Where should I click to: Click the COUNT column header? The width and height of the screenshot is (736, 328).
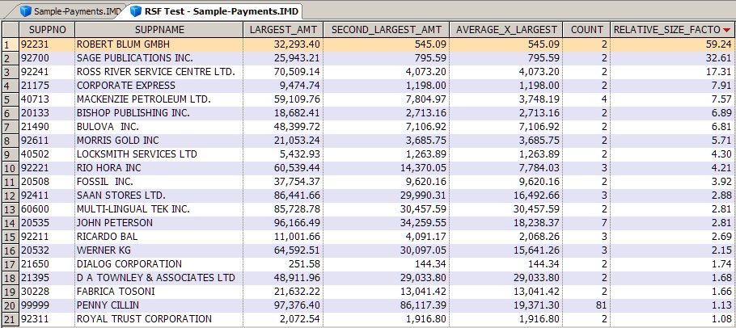coord(587,30)
